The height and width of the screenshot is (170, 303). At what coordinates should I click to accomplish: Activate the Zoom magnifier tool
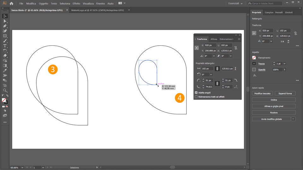pyautogui.click(x=5, y=90)
